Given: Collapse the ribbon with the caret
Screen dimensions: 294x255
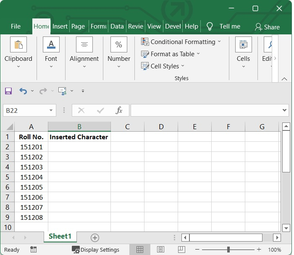Looking at the screenshot, I should (284, 79).
